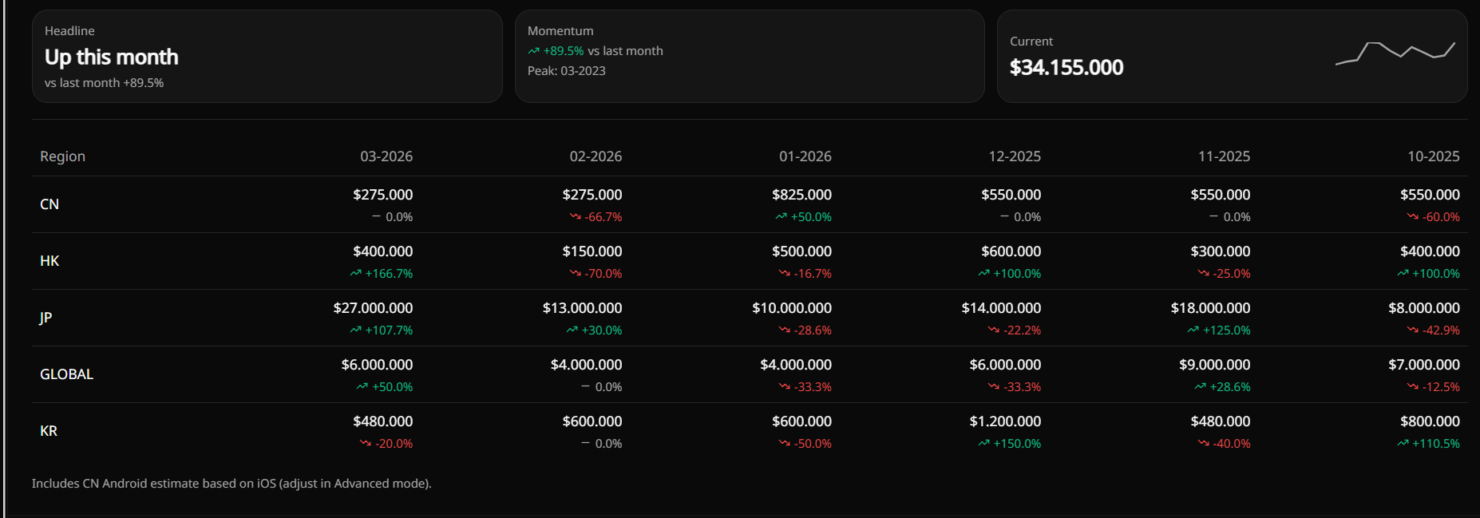Click the +110.5% change for KR
This screenshot has height=518, width=1480.
(x=1435, y=444)
